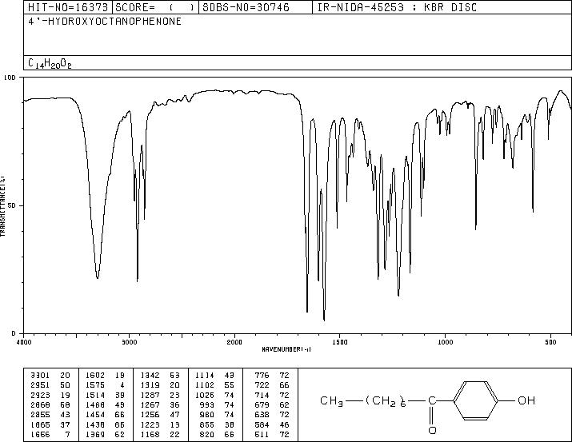Select the 1656 row in peak table

50,434
